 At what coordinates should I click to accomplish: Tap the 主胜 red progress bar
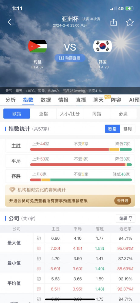pyautogui.click(x=69, y=149)
